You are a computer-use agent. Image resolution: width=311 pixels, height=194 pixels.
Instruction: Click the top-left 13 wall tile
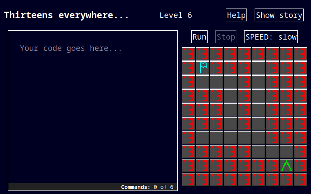(x=189, y=54)
